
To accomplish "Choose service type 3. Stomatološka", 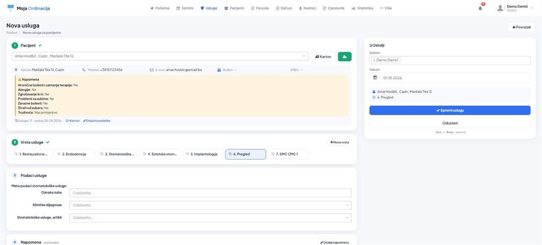I will tap(117, 154).
